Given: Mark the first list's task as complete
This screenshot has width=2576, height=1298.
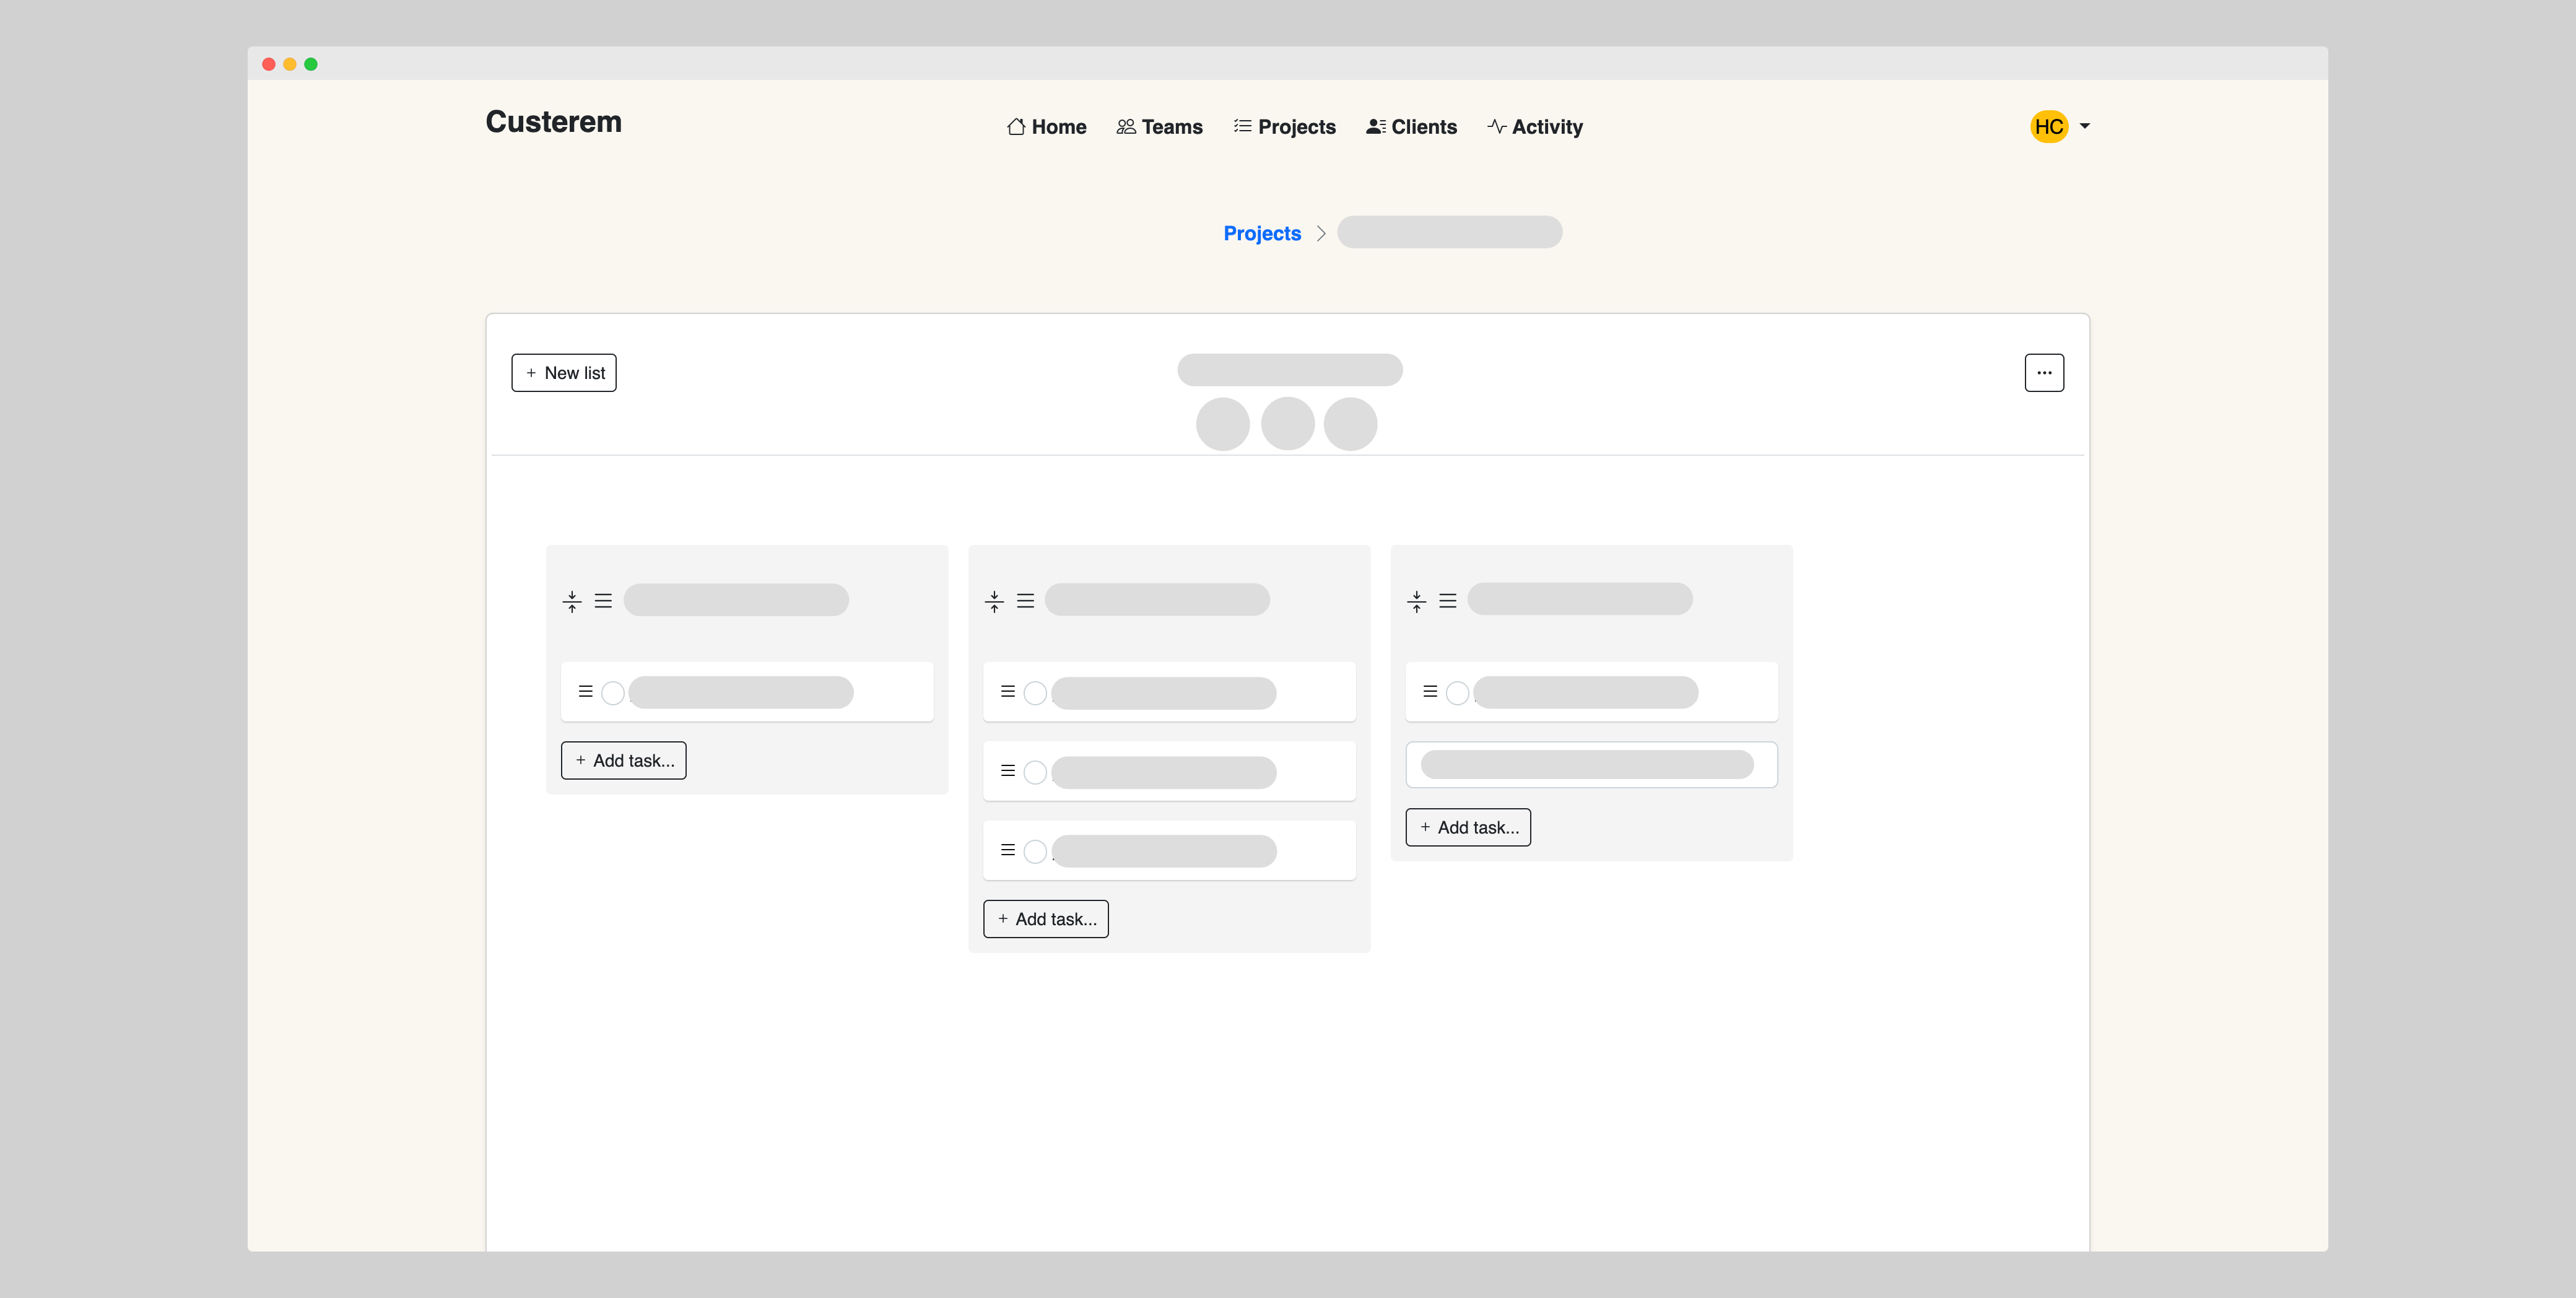Looking at the screenshot, I should pyautogui.click(x=613, y=693).
